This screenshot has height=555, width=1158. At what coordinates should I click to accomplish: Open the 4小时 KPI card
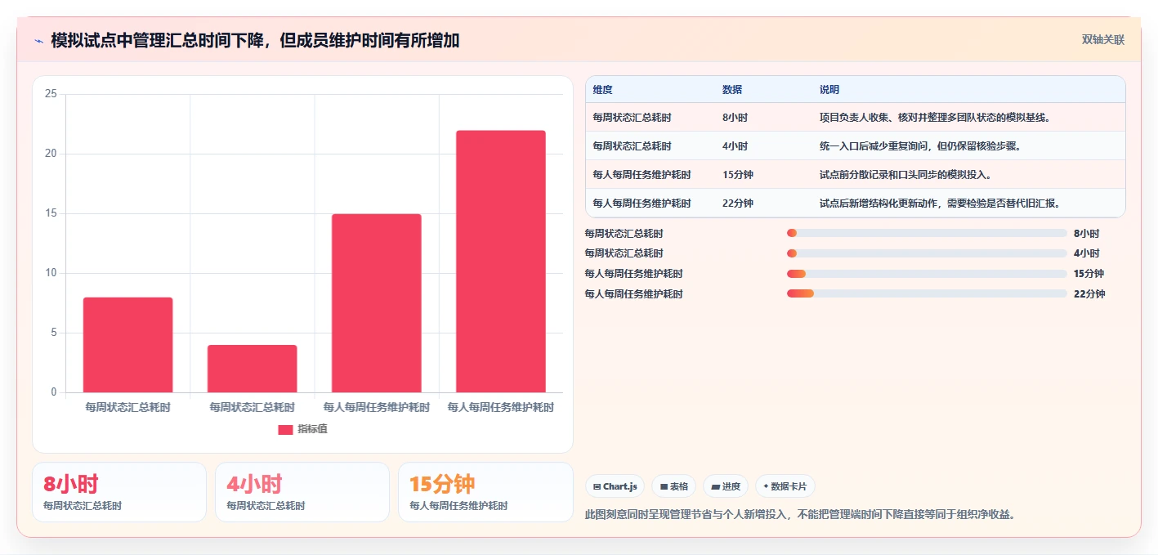click(302, 492)
